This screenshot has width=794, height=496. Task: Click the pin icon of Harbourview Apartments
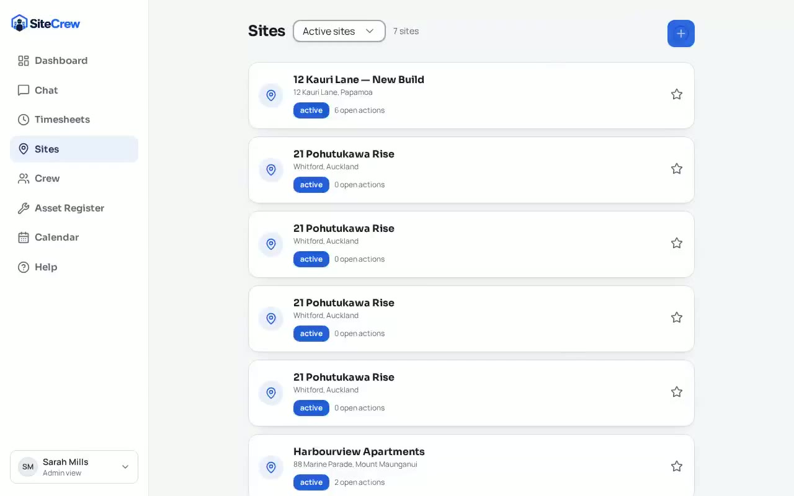[x=271, y=467]
